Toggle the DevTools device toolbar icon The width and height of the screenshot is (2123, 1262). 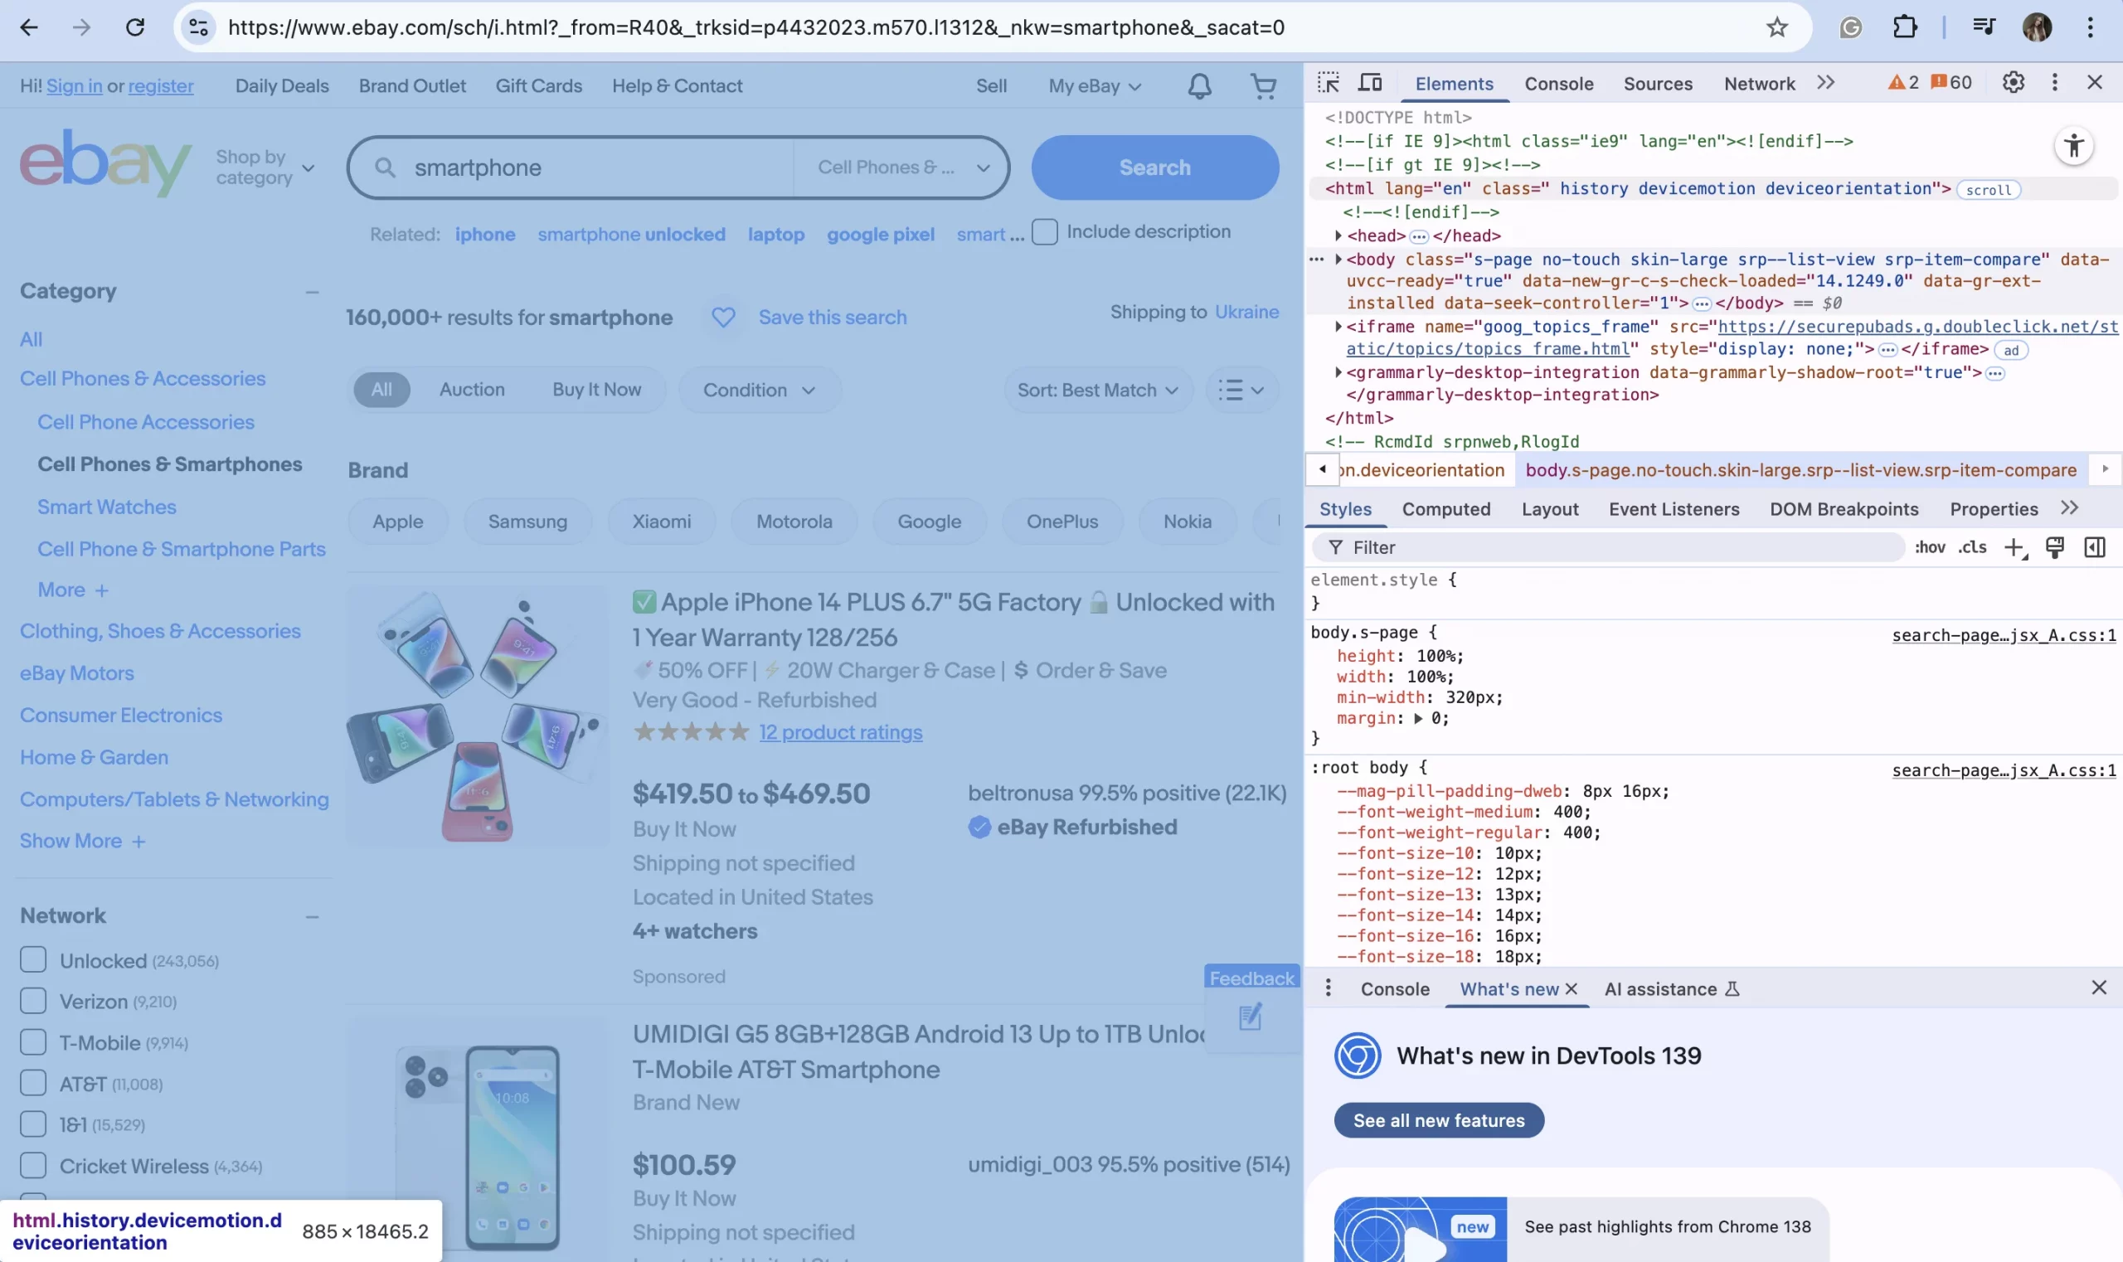click(1369, 82)
